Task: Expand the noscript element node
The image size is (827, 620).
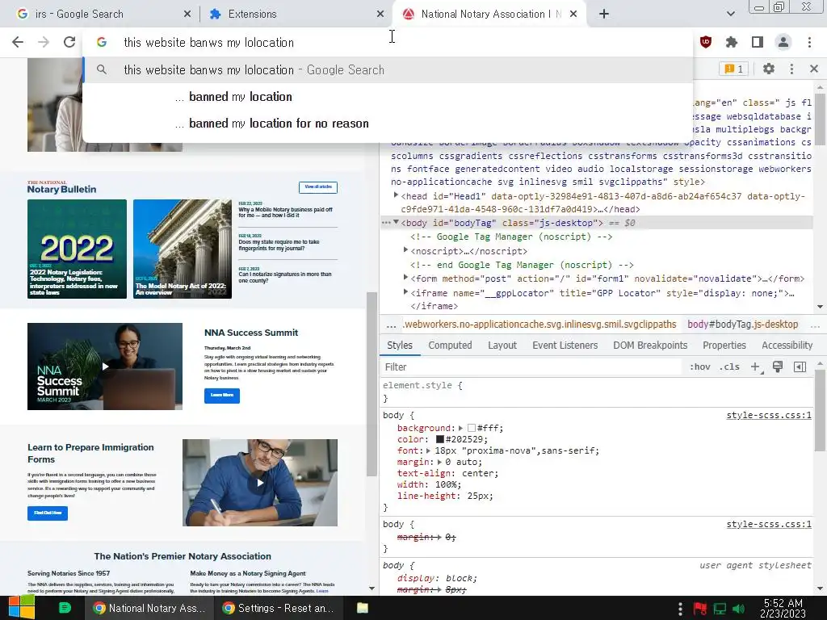Action: tap(405, 250)
